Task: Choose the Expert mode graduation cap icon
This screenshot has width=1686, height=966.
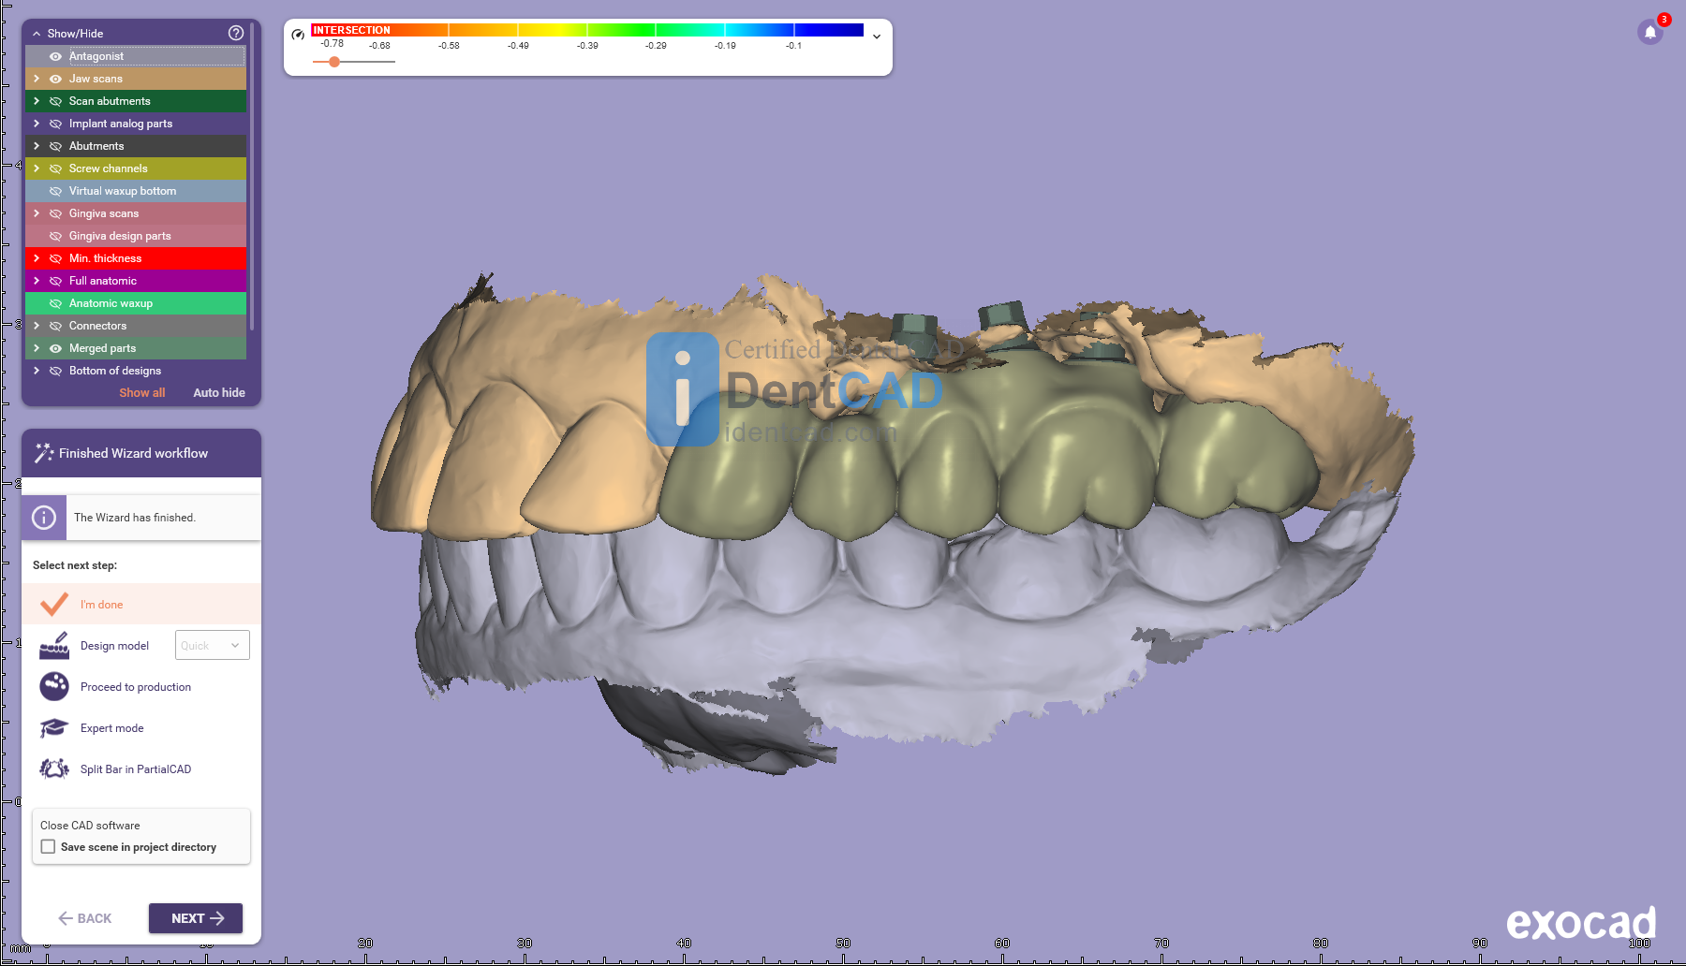Action: click(x=54, y=728)
